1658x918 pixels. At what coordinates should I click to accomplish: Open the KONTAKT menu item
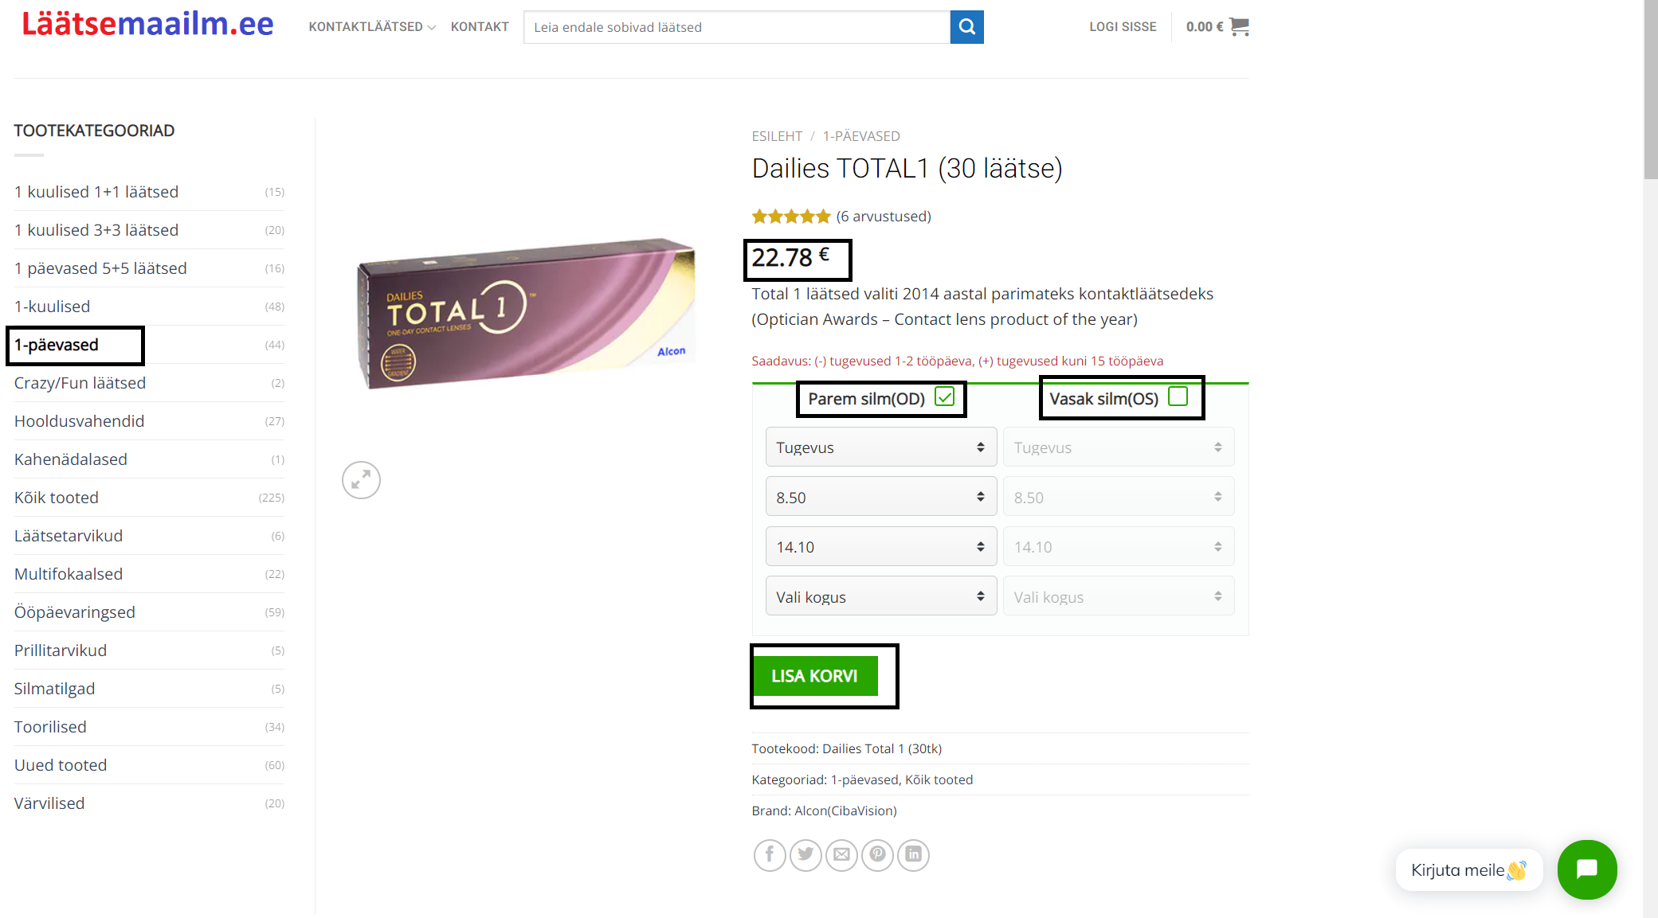pyautogui.click(x=480, y=27)
